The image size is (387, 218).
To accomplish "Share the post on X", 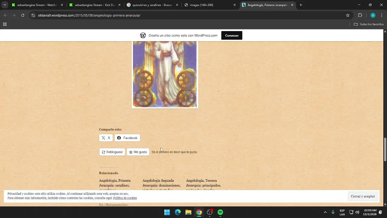I will pyautogui.click(x=106, y=138).
